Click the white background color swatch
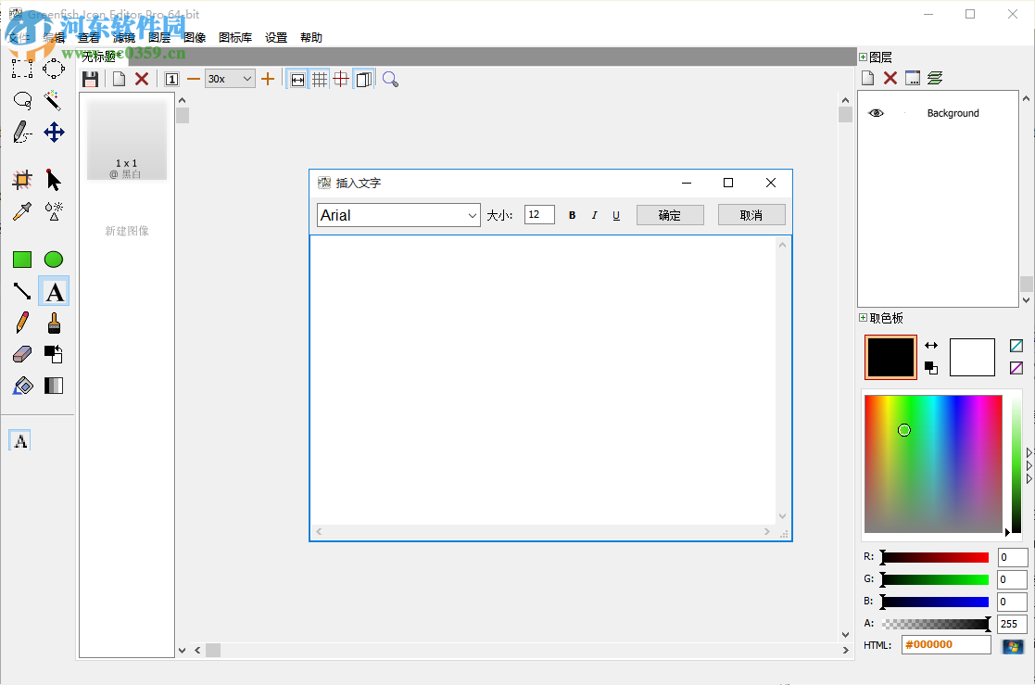Screen dimensions: 1035x685 point(972,357)
